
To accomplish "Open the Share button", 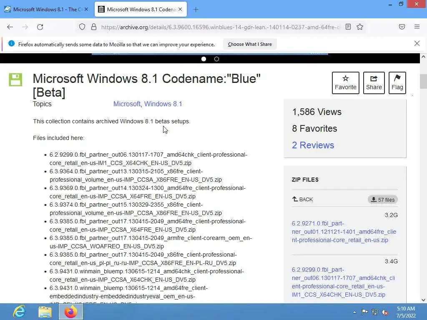I will click(x=374, y=83).
